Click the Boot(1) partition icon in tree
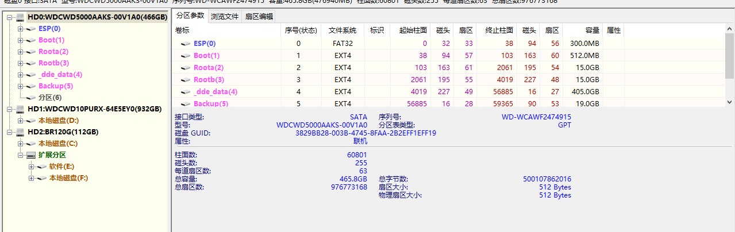This screenshot has width=735, height=232. tap(31, 40)
